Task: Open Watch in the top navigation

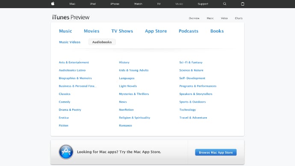Action: 138,4
